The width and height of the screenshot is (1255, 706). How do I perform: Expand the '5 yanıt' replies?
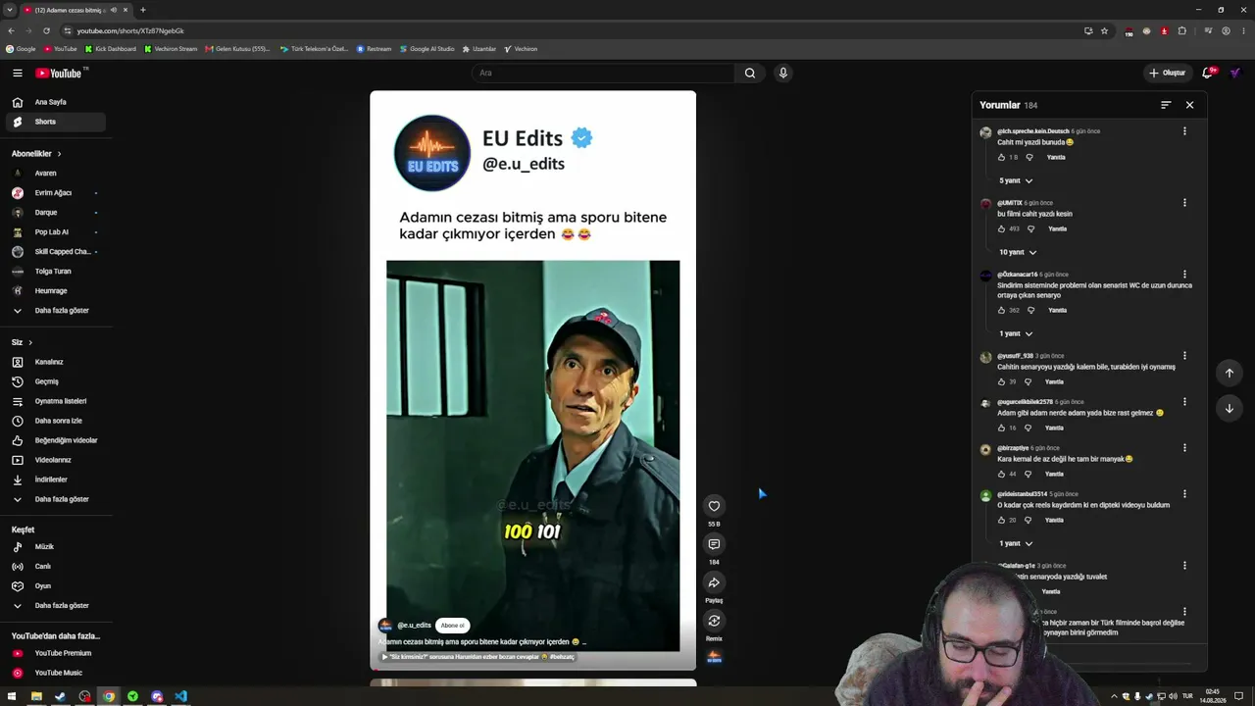(x=1016, y=180)
